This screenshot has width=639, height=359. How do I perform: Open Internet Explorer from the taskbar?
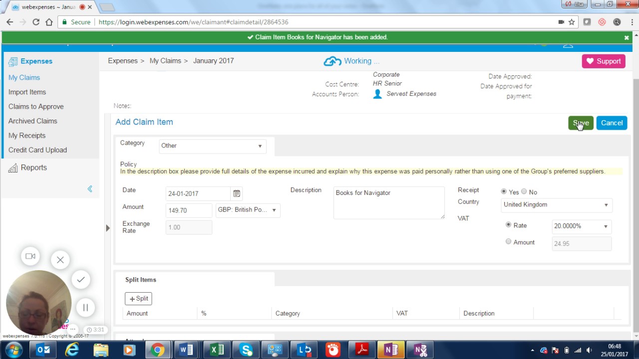point(72,350)
